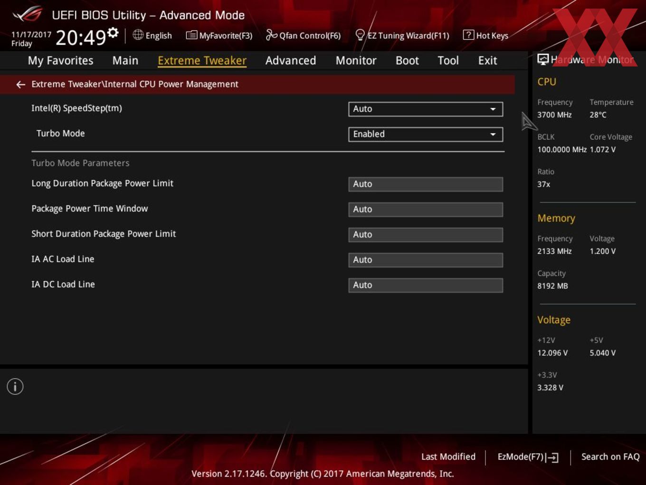Click the 20:49 clock display
This screenshot has width=646, height=485.
click(x=81, y=38)
